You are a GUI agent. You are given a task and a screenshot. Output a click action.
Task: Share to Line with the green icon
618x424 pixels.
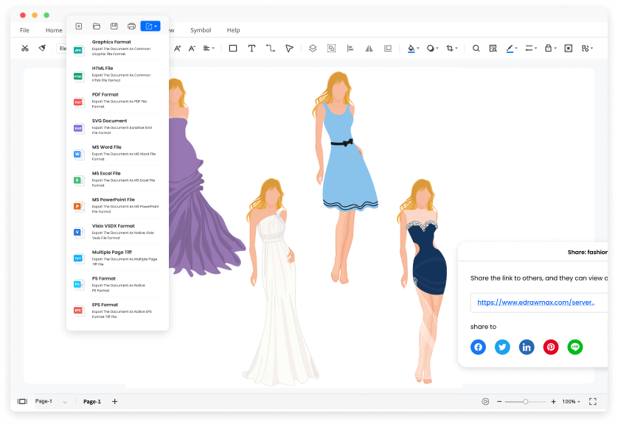tap(575, 347)
